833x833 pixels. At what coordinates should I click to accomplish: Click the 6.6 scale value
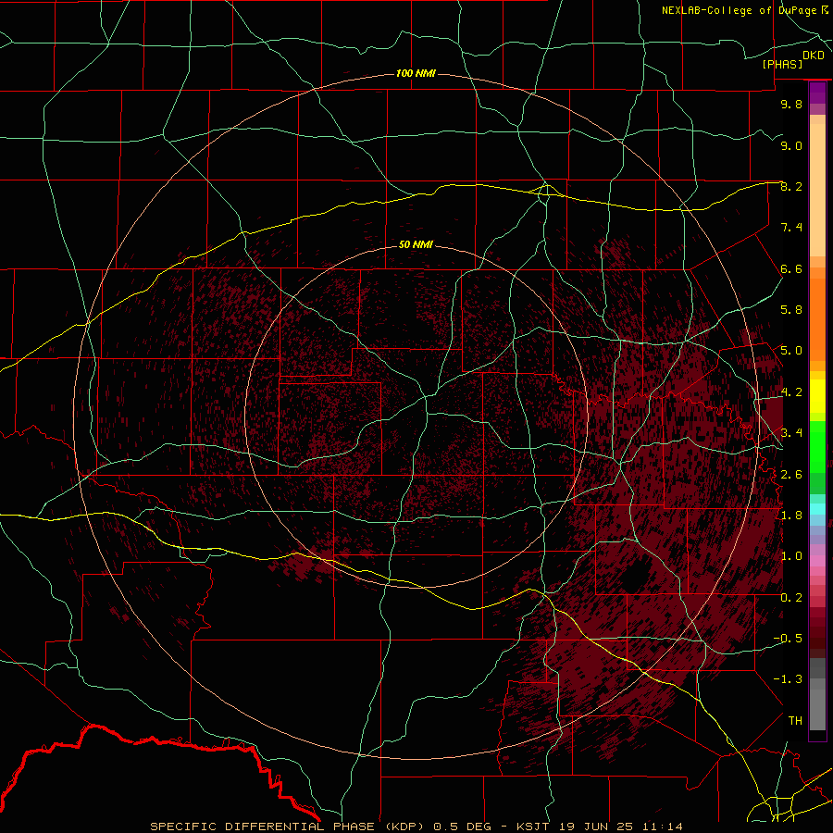tap(791, 269)
